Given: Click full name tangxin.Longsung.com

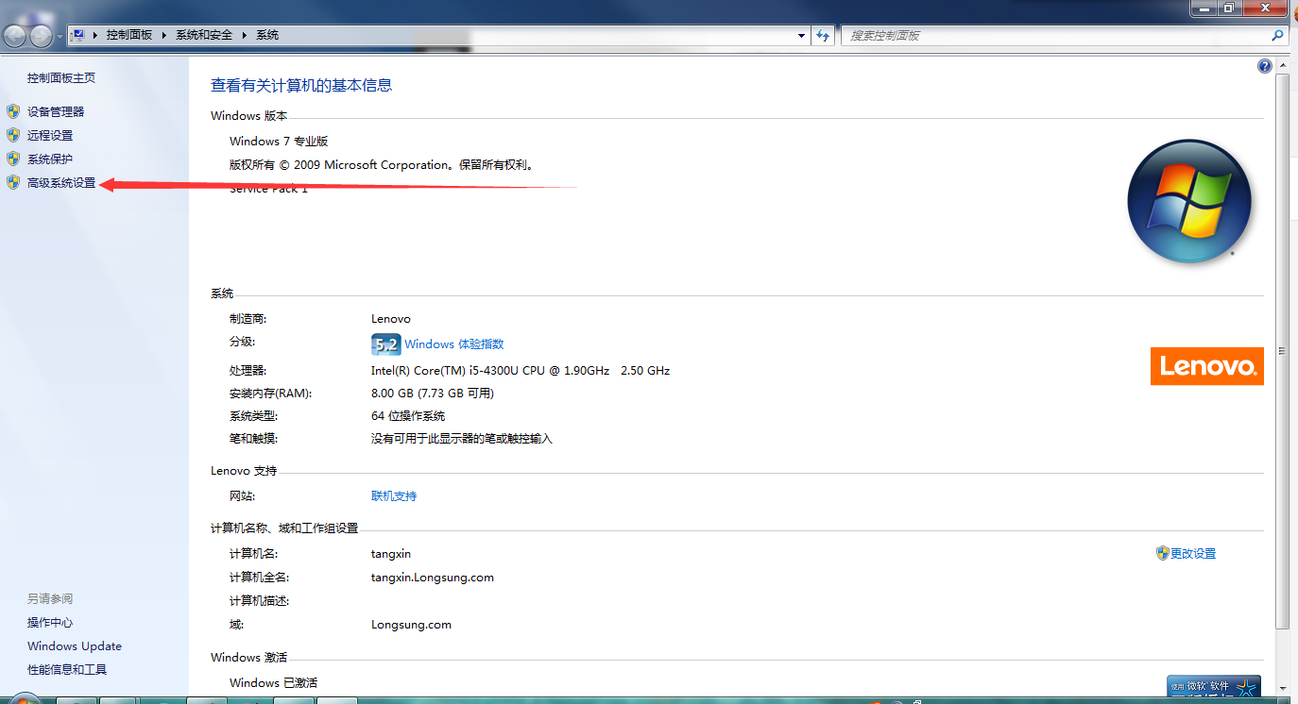Looking at the screenshot, I should (433, 578).
